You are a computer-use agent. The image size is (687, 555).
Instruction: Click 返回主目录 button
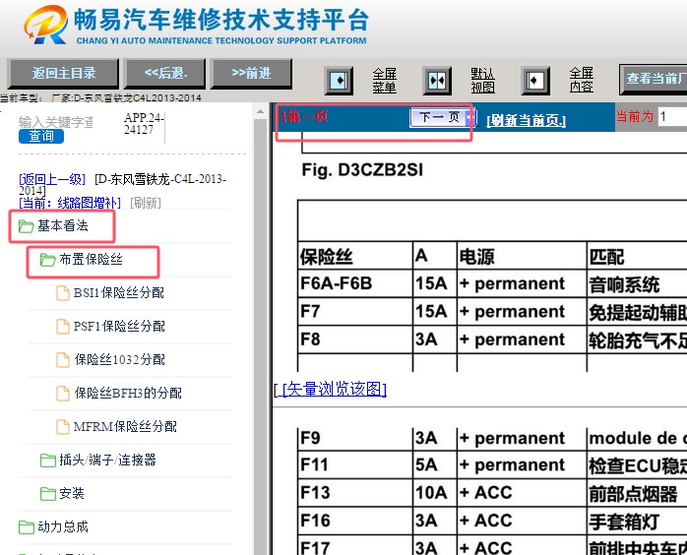click(64, 73)
